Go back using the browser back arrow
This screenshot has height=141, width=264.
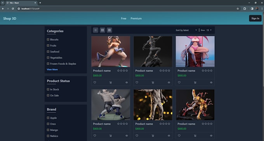click(3, 8)
